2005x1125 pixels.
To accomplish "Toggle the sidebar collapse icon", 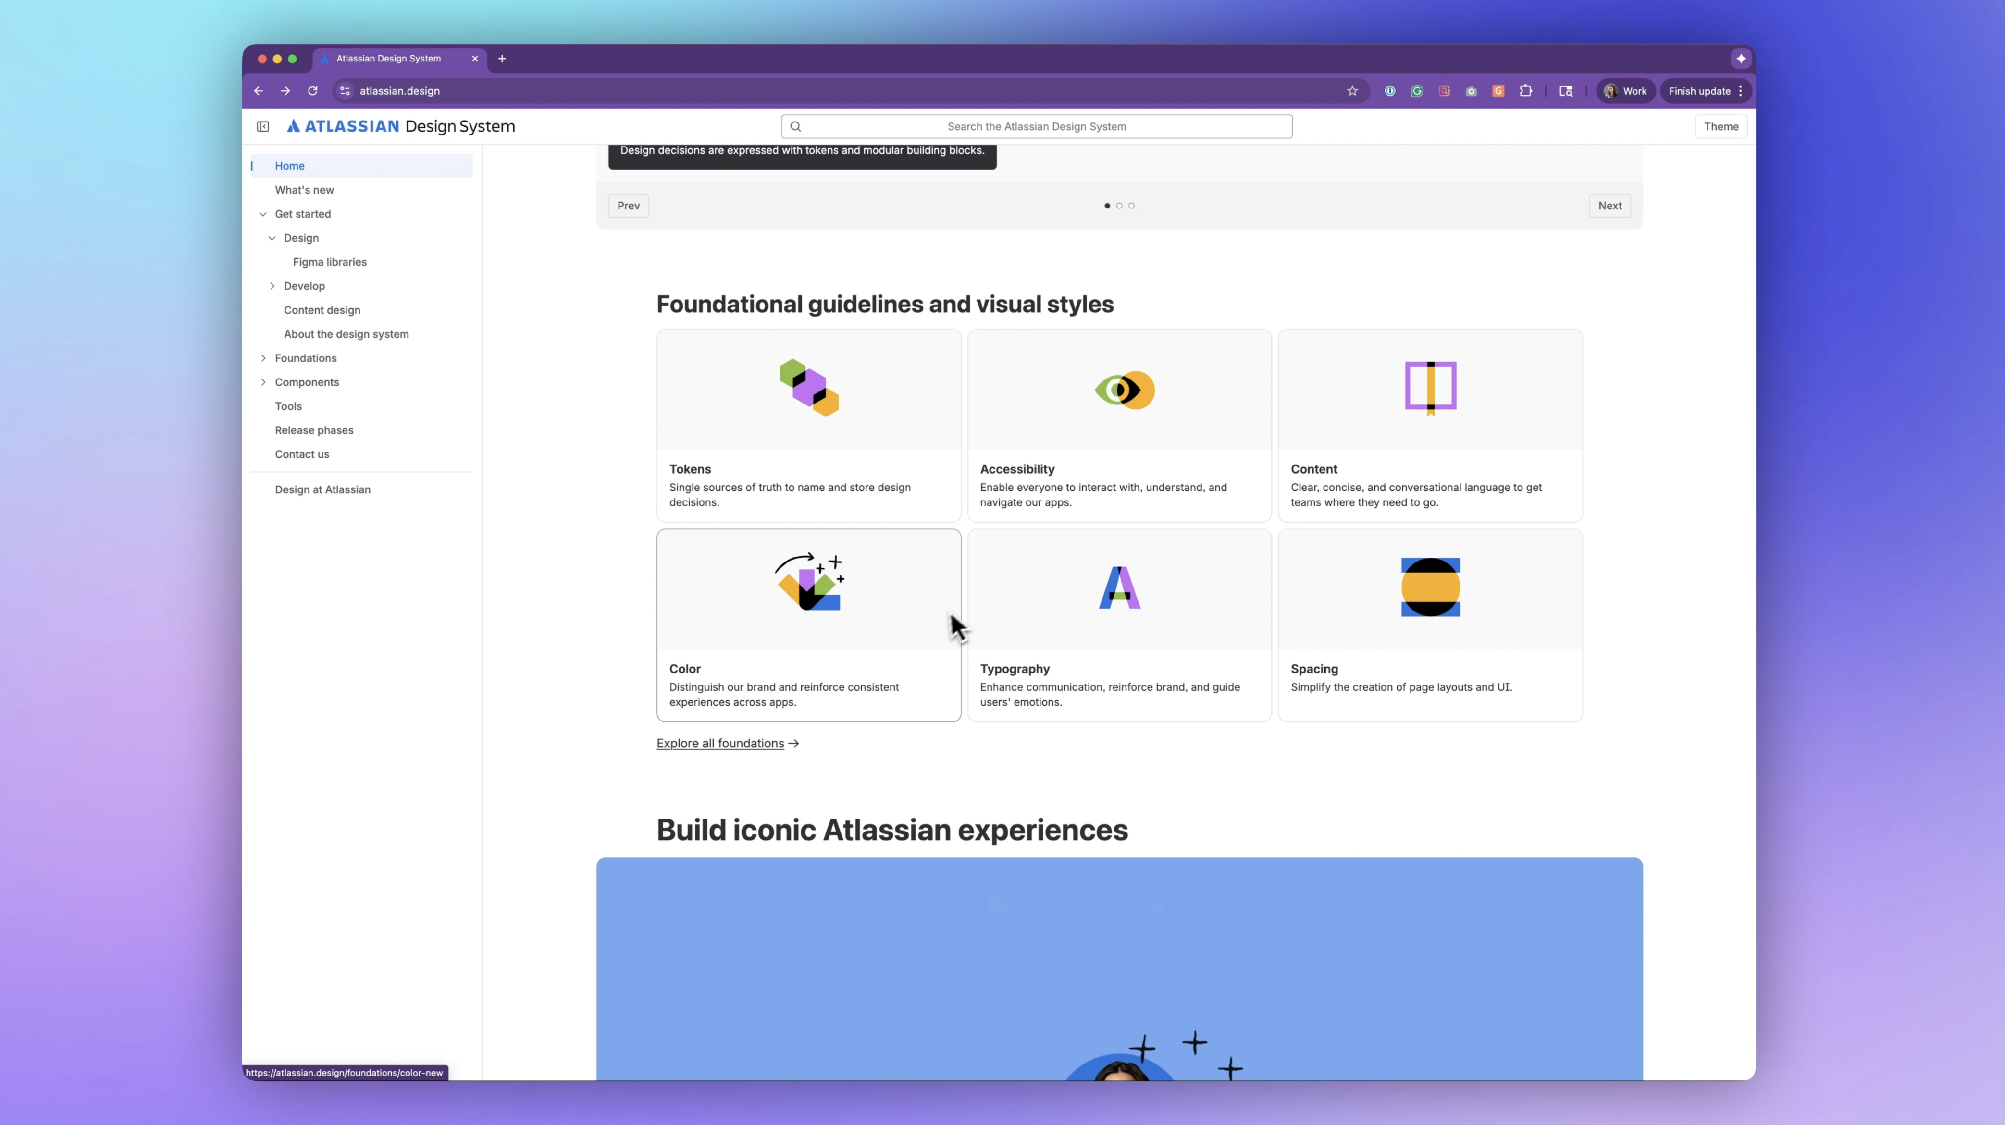I will tap(263, 127).
